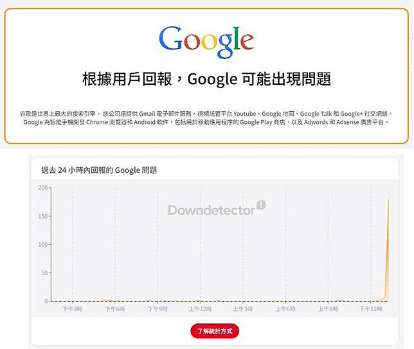
Task: Click the description line starting with Google 為智能手機開發 Chrome
Action: click(206, 122)
